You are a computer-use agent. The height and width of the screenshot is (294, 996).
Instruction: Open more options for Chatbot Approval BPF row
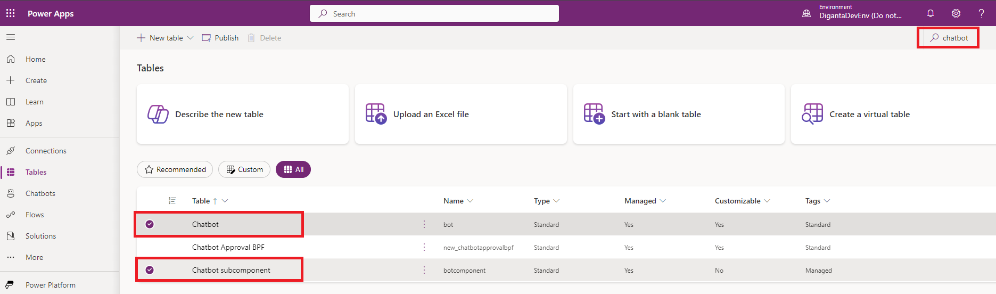tap(424, 247)
